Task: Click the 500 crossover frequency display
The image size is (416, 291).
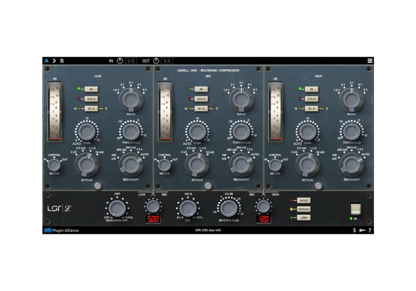Action: 153,219
